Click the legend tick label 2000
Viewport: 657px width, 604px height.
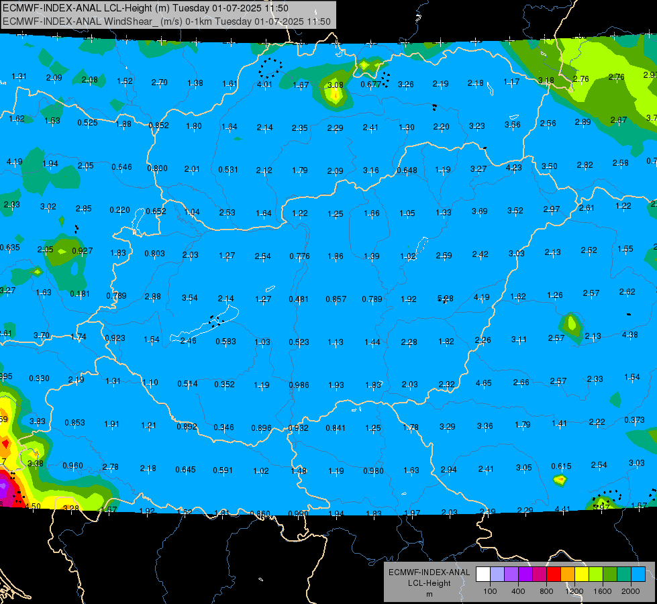click(x=631, y=591)
